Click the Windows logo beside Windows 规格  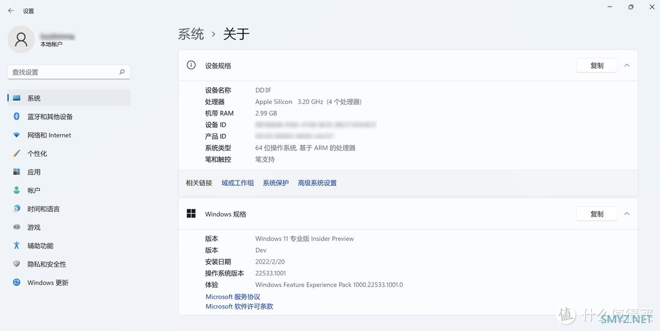pos(191,214)
